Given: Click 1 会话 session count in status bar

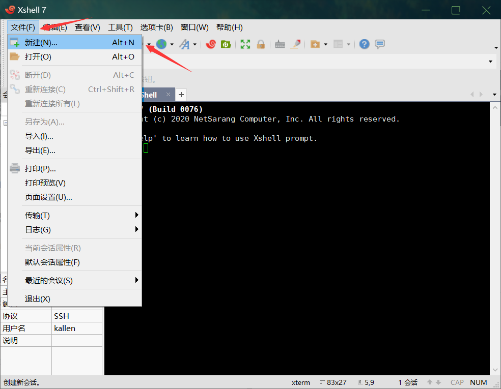Looking at the screenshot, I should tap(408, 382).
